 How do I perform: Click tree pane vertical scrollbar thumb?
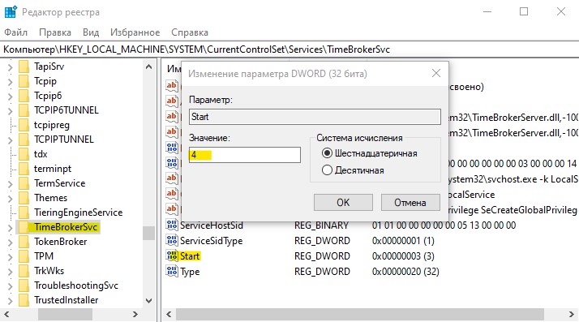(x=149, y=233)
